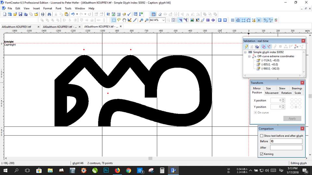Collapse the Simple glyph index $0092 node
The image size is (312, 175).
[245, 52]
